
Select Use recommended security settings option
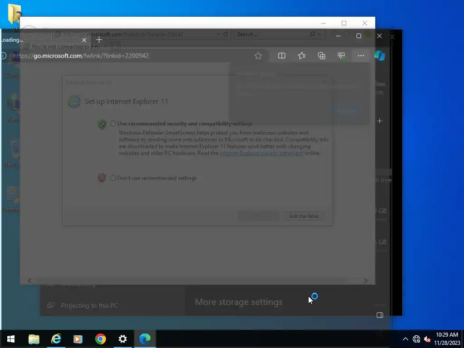coord(113,124)
